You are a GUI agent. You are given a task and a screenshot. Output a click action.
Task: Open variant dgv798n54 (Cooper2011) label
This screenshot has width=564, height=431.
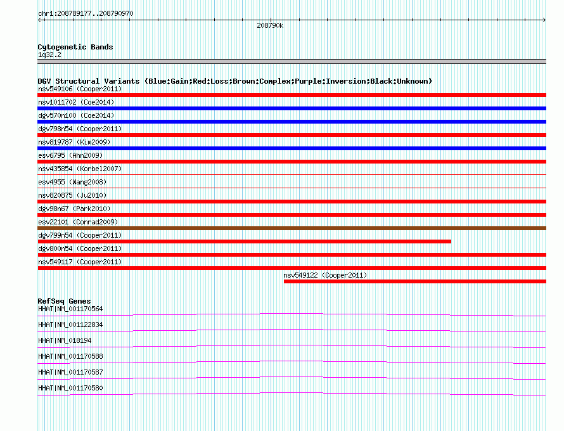80,129
